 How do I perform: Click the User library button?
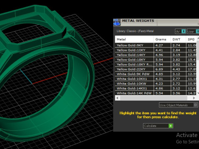tap(193, 31)
